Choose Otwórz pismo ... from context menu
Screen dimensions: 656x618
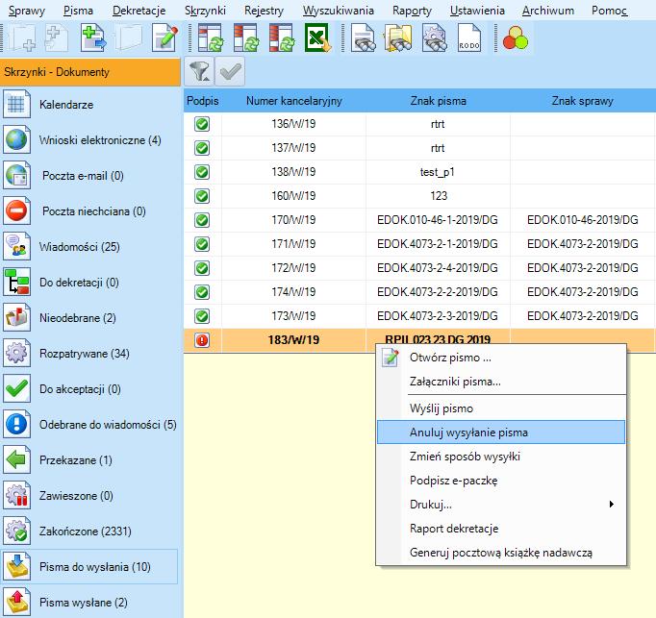click(x=501, y=358)
